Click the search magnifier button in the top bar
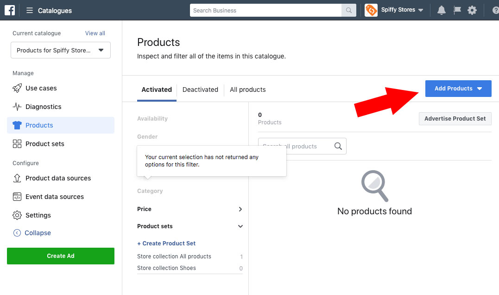The width and height of the screenshot is (499, 295). 349,10
